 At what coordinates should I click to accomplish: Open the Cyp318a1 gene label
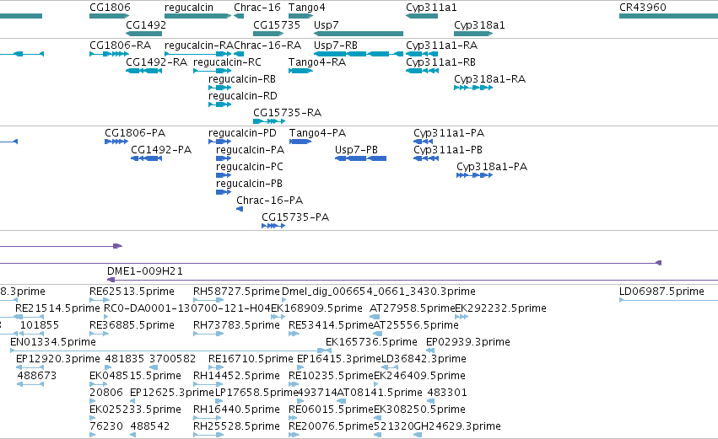479,25
